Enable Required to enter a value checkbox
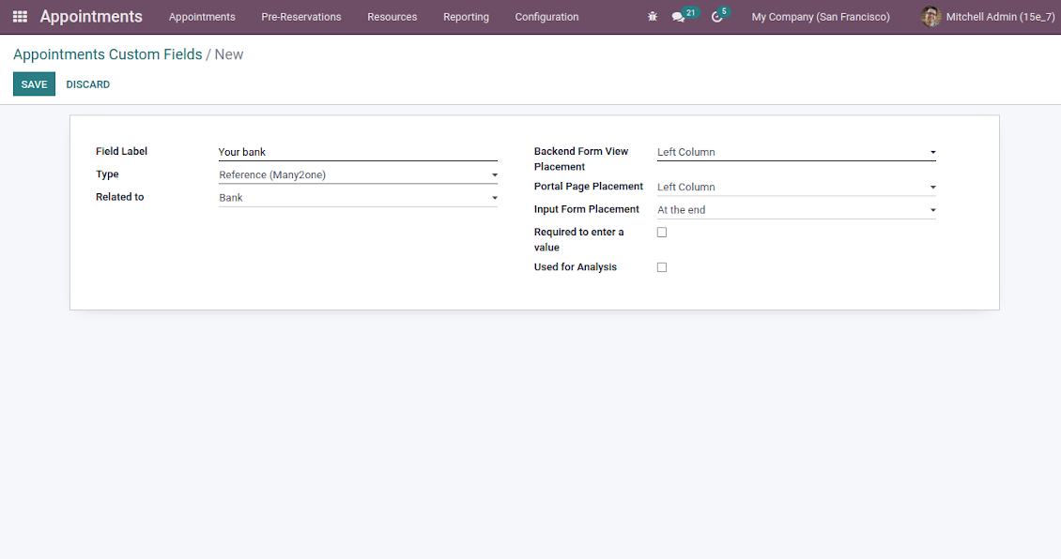Screen dimensions: 1061x559 [662, 233]
